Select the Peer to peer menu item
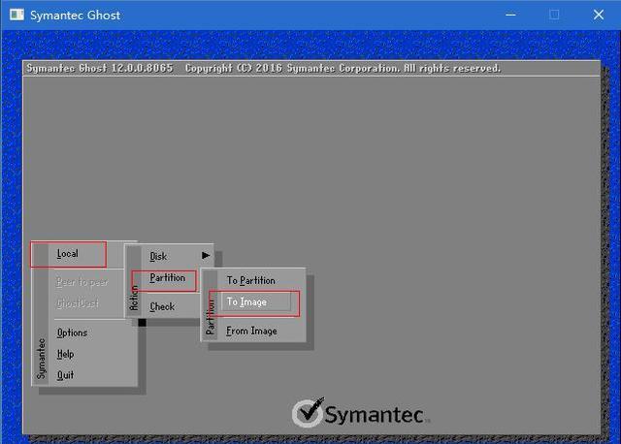This screenshot has height=444, width=621. tap(82, 282)
